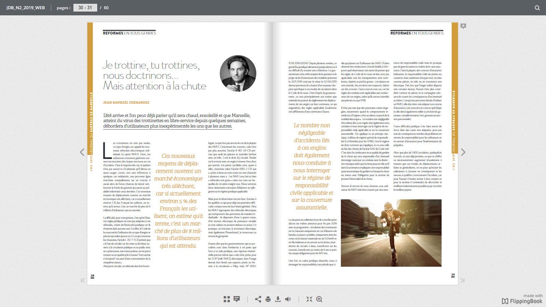This screenshot has width=546, height=307.
Task: Exit fullscreen mode
Action: [x=309, y=299]
